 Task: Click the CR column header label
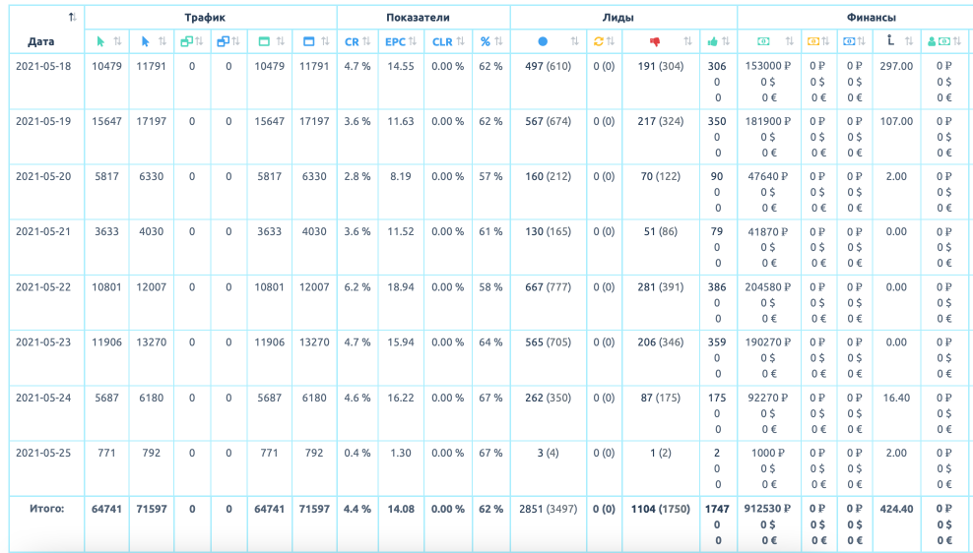pos(352,42)
